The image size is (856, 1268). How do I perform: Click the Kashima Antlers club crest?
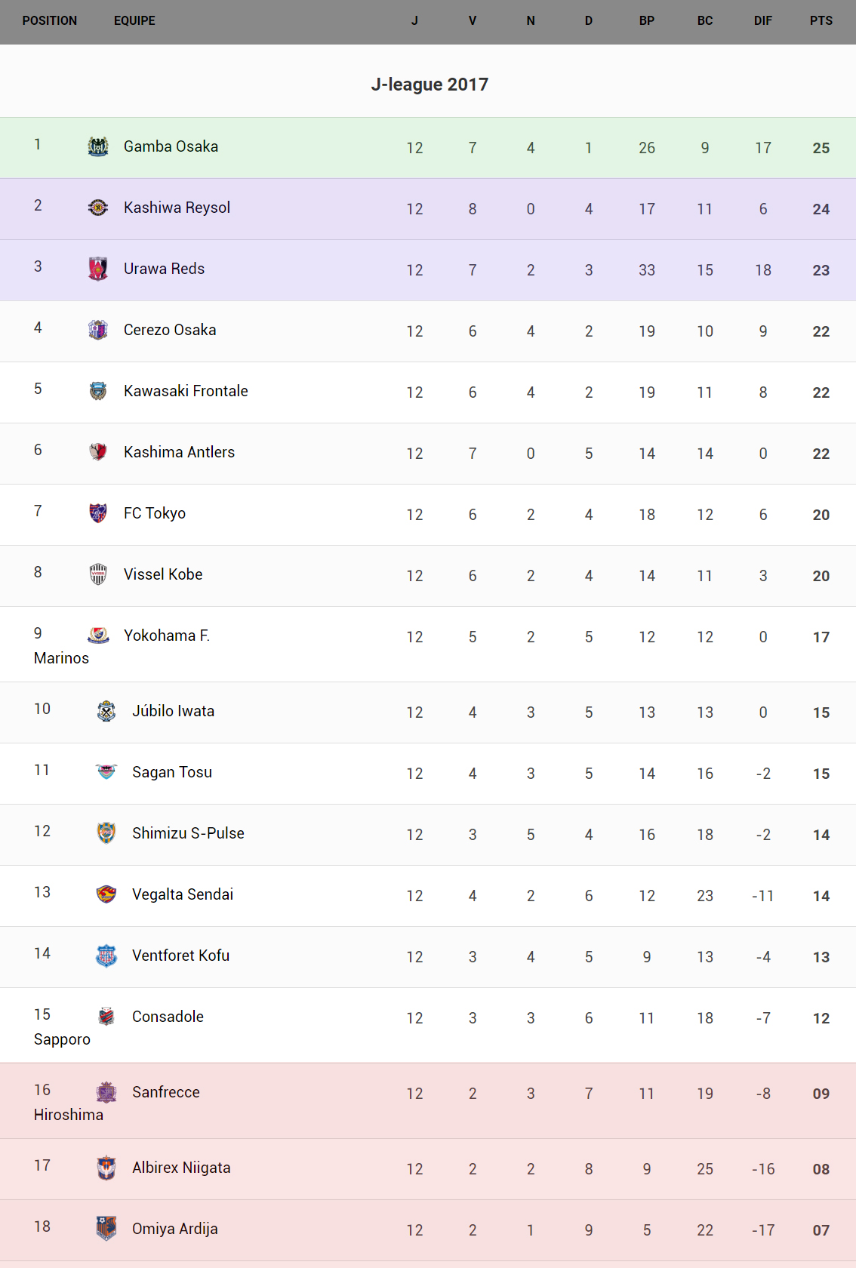tap(98, 452)
